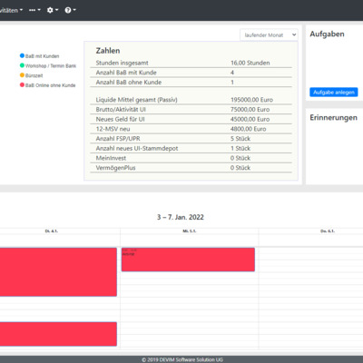363x363 pixels.
Task: Open the lower red Tuesday event block
Action: pyautogui.click(x=58, y=334)
